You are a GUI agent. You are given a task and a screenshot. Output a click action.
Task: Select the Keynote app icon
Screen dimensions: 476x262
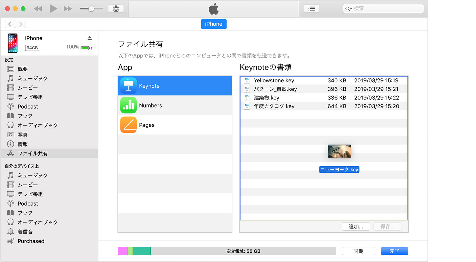coord(128,86)
